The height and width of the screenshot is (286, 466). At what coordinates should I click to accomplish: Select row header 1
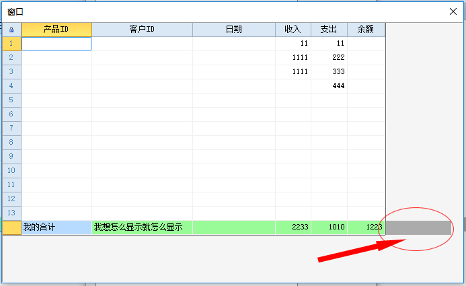[11, 44]
